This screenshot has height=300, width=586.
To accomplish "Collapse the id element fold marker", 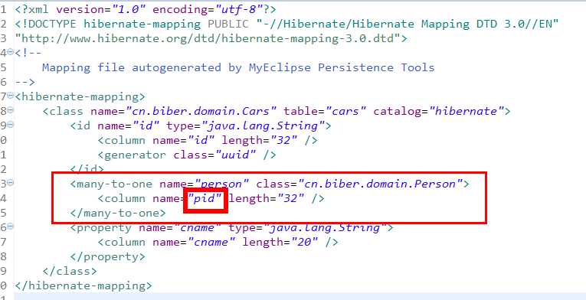I will [10, 125].
